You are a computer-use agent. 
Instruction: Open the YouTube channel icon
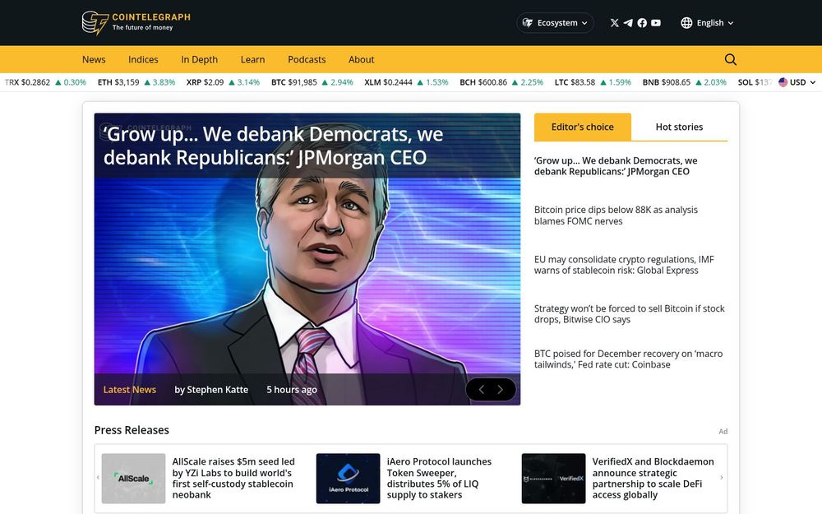pyautogui.click(x=656, y=22)
